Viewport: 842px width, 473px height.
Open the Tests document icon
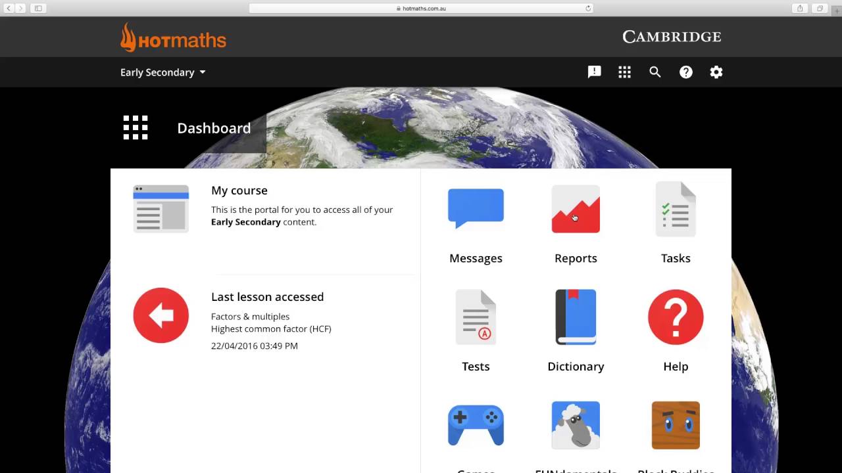click(x=476, y=317)
